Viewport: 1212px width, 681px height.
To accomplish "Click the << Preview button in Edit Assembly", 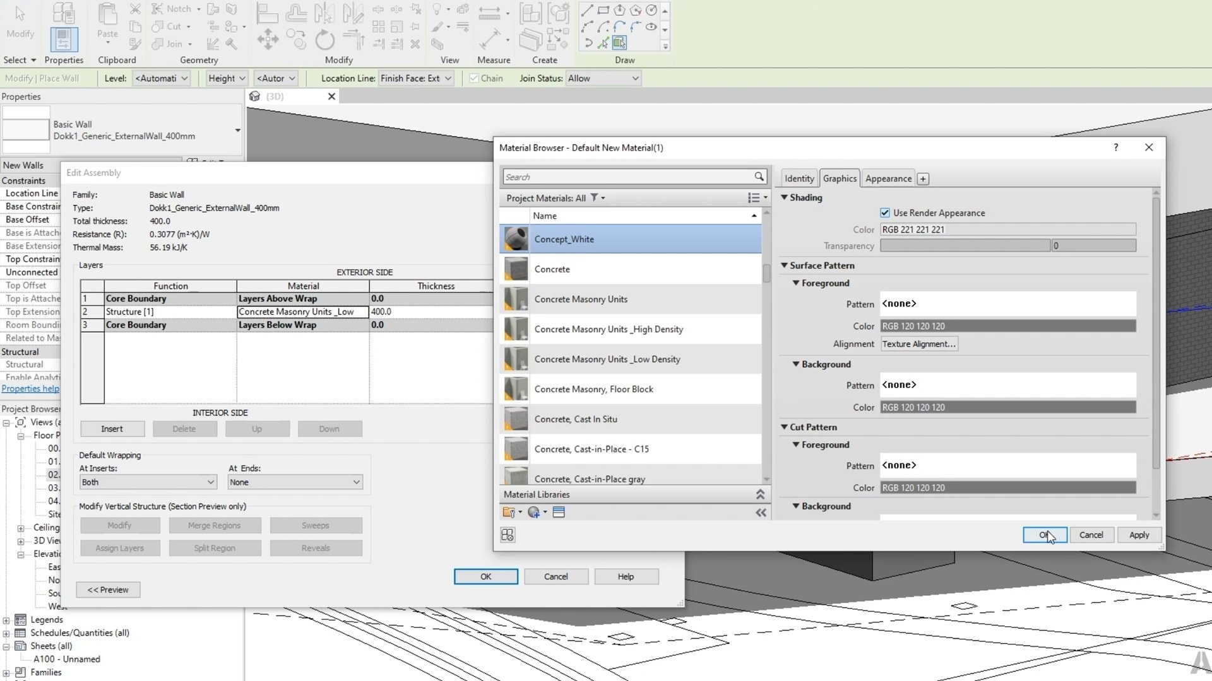I will (107, 590).
